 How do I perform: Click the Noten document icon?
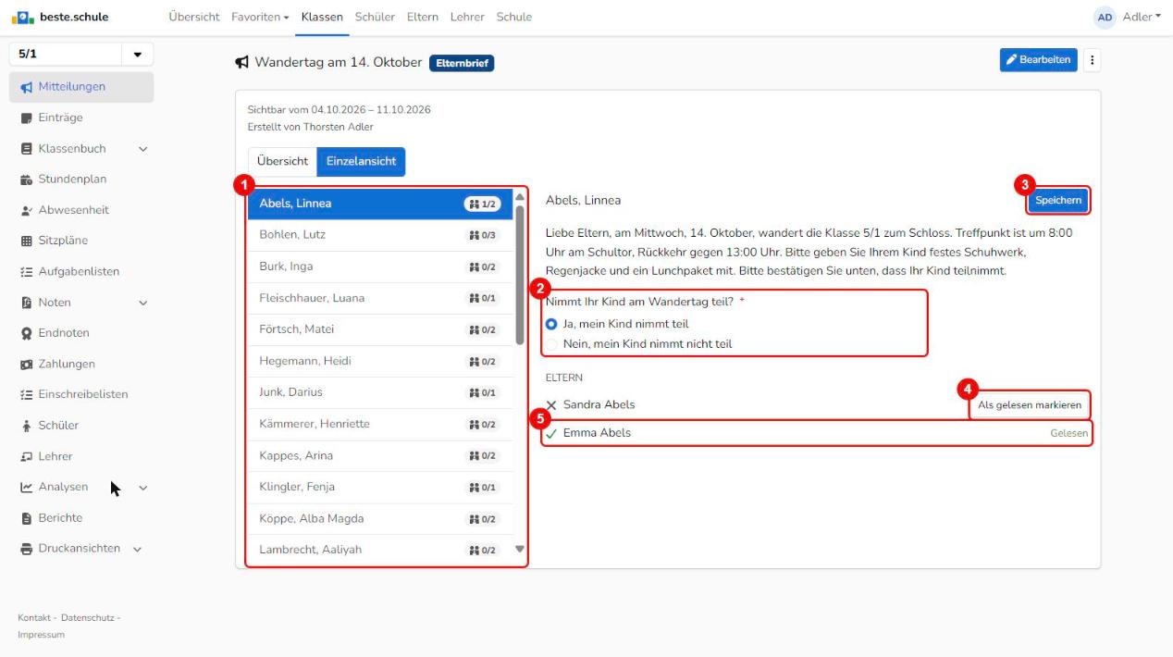26,303
